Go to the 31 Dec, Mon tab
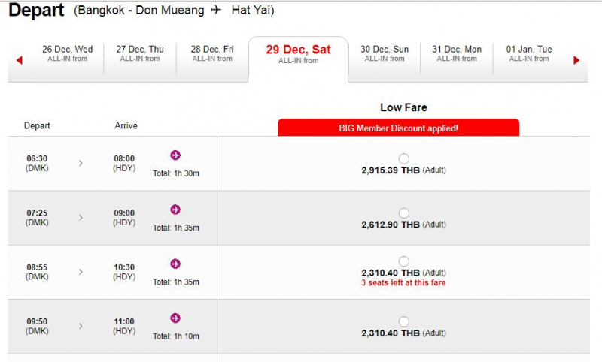 point(457,54)
